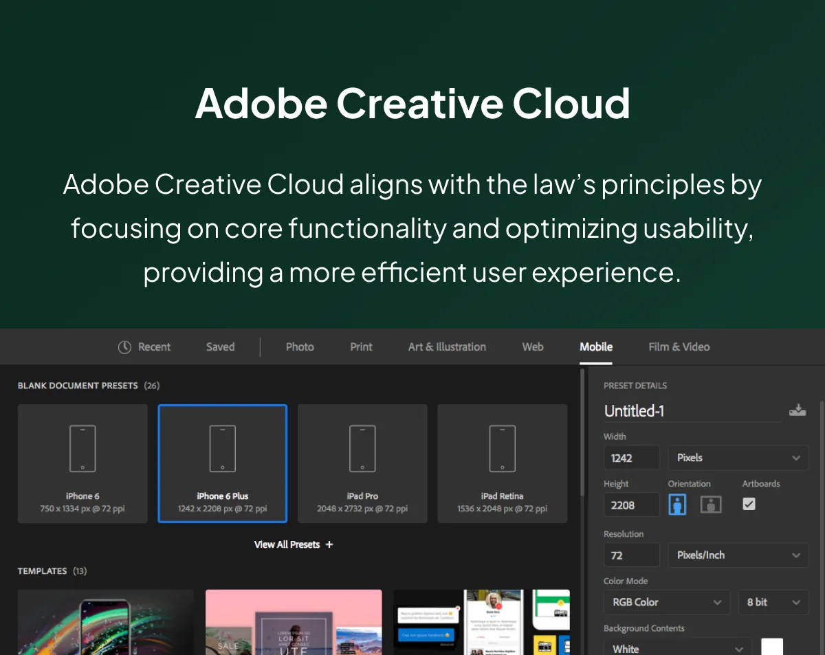Open the 8 bit depth dropdown
The width and height of the screenshot is (825, 655).
pos(773,602)
